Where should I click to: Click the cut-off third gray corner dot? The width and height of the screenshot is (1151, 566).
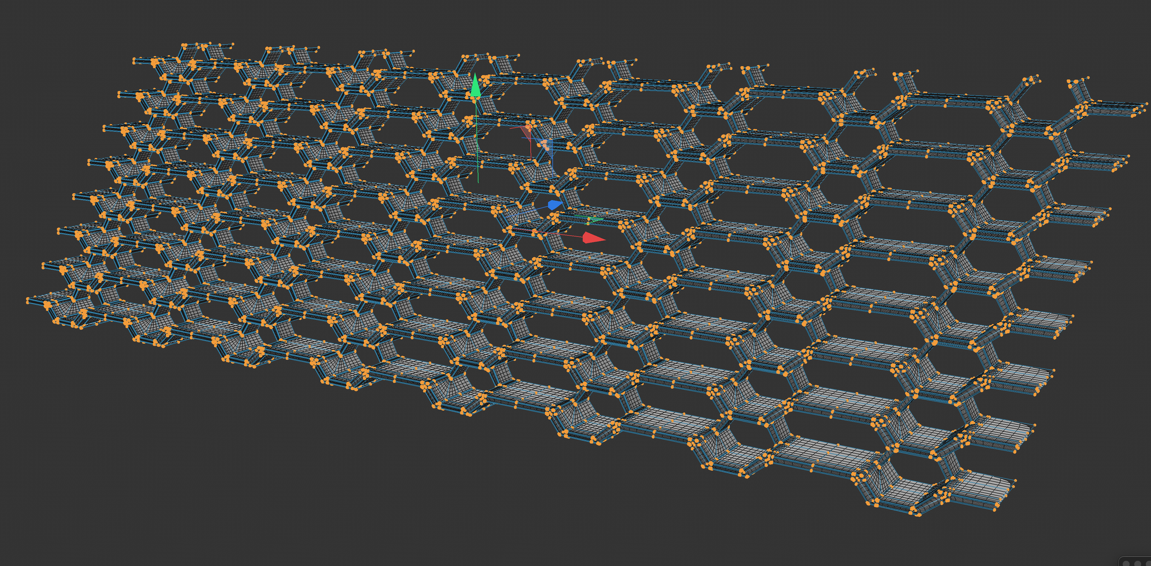(1148, 563)
